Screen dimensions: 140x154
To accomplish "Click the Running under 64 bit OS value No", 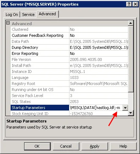I will click(99, 90).
